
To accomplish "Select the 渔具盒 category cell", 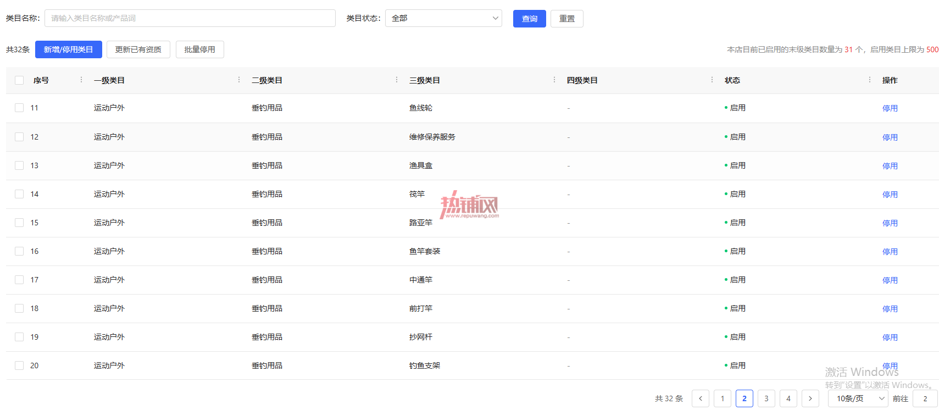I will (421, 165).
